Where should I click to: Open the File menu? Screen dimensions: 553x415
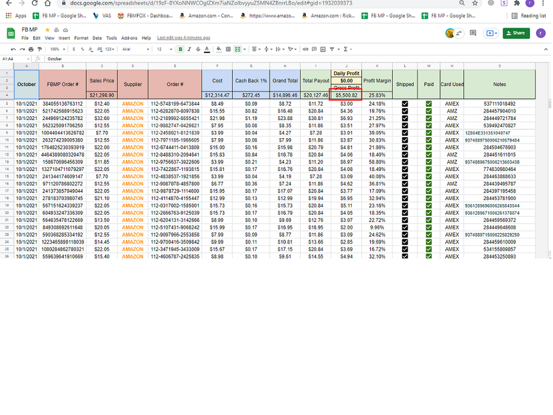tap(25, 38)
